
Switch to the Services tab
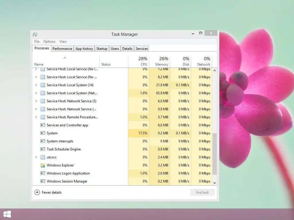click(x=142, y=49)
